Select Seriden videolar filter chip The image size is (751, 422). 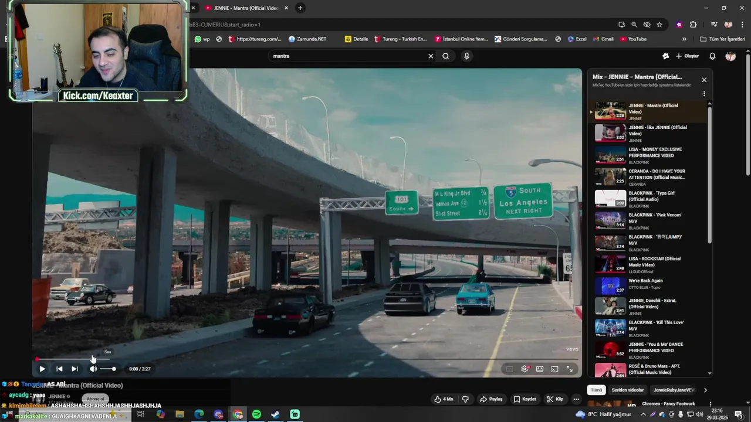click(627, 390)
